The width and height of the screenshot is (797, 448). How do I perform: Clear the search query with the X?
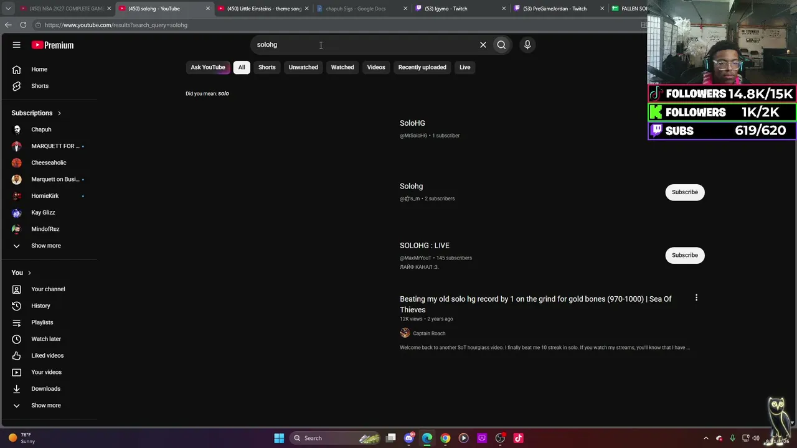[483, 45]
